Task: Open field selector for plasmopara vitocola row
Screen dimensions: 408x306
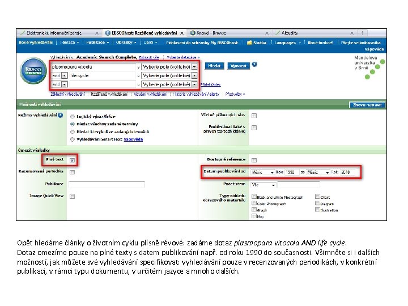Action: 169,67
